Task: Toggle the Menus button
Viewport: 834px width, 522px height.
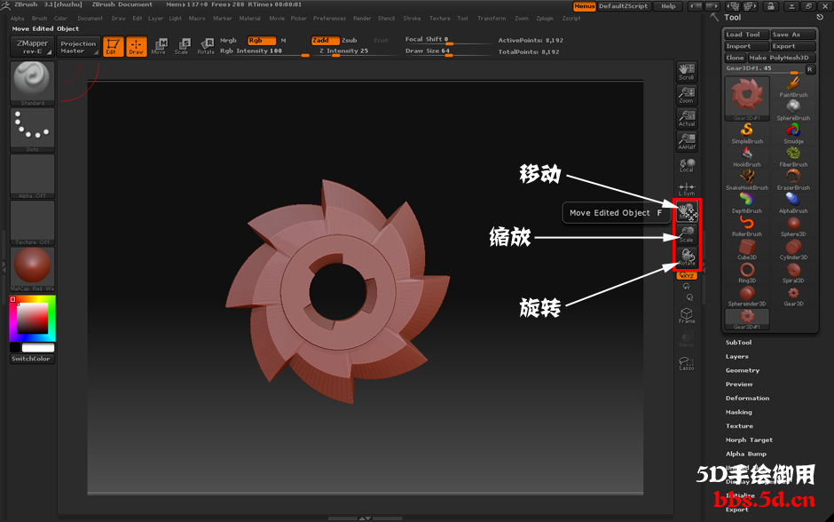Action: click(x=584, y=6)
